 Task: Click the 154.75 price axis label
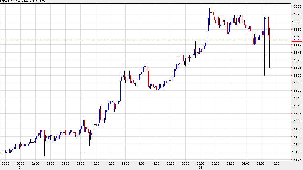click(x=297, y=160)
